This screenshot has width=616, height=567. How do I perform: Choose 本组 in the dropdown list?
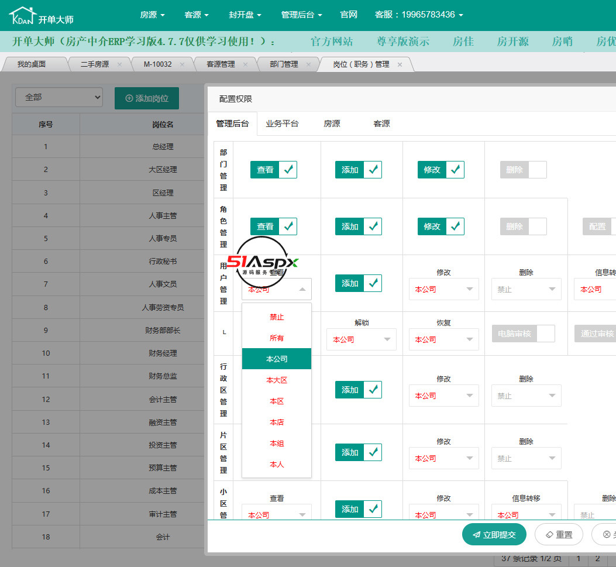pyautogui.click(x=277, y=443)
